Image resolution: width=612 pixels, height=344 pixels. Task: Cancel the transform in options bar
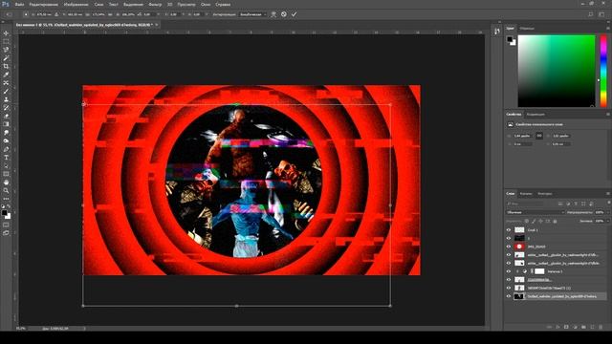click(284, 14)
